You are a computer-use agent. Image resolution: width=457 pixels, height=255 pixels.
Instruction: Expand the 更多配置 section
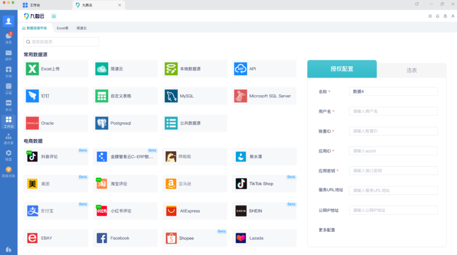point(327,230)
